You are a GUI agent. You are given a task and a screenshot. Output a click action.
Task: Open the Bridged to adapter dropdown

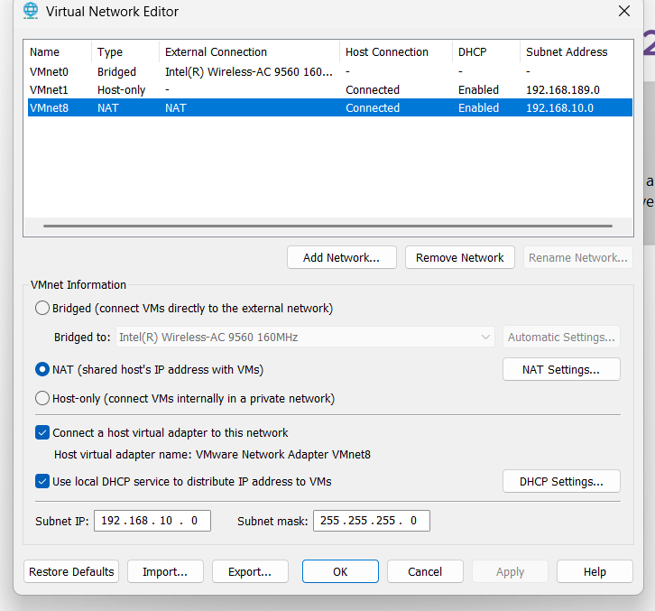305,338
